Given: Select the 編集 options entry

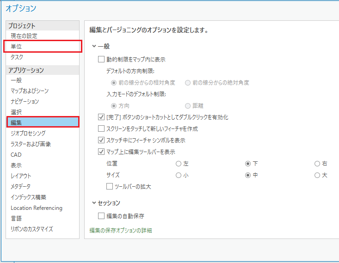Looking at the screenshot, I should coord(43,122).
